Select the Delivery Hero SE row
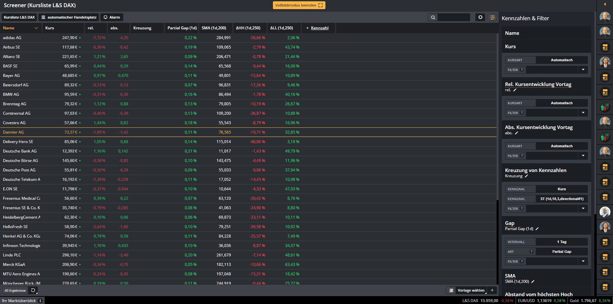Screen dimensions: 613x304 point(248,142)
